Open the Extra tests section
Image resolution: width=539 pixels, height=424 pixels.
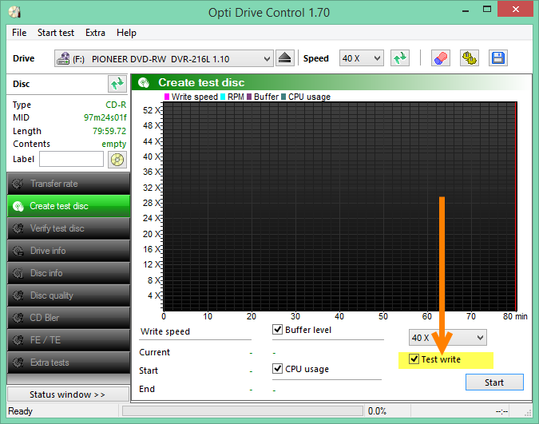[69, 363]
